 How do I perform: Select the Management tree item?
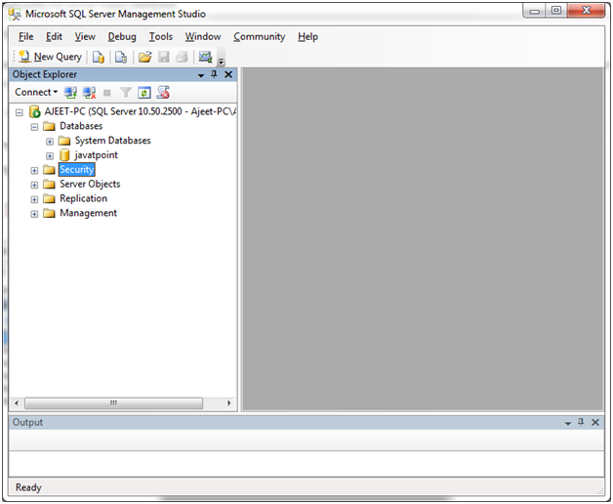(89, 213)
